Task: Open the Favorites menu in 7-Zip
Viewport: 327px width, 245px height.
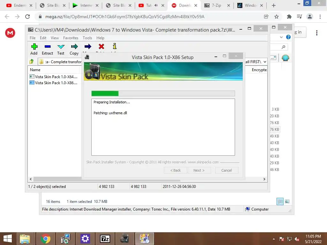Action: (x=71, y=38)
